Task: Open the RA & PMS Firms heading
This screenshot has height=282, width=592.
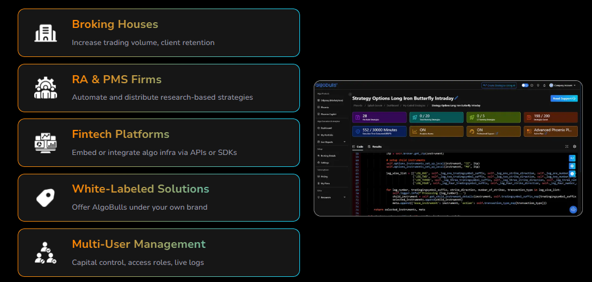Action: pyautogui.click(x=117, y=80)
